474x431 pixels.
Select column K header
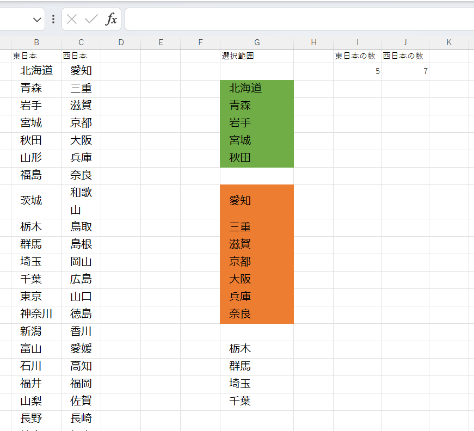tap(449, 42)
